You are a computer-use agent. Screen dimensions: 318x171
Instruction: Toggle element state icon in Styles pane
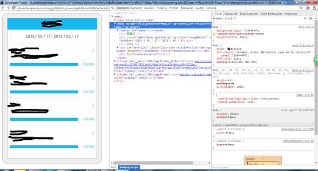(x=310, y=18)
